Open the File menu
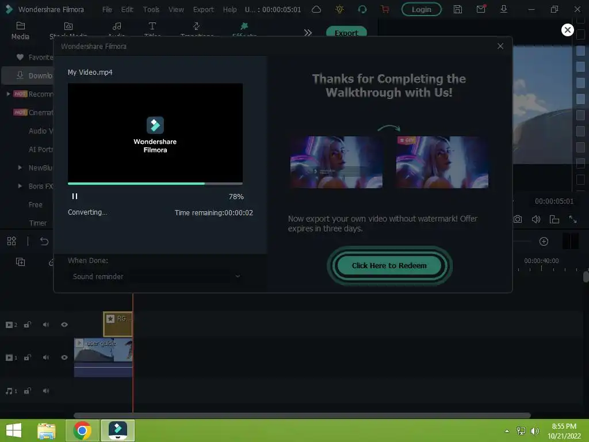 click(x=107, y=9)
